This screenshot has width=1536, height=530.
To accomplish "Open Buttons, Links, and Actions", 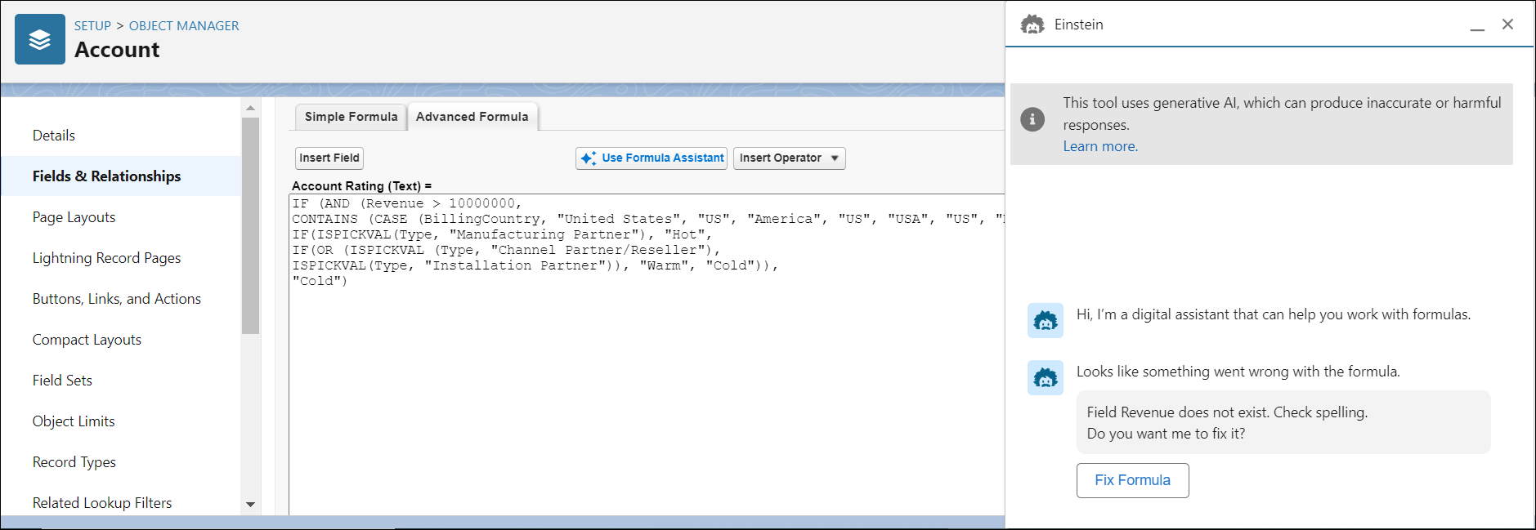I will [x=116, y=299].
